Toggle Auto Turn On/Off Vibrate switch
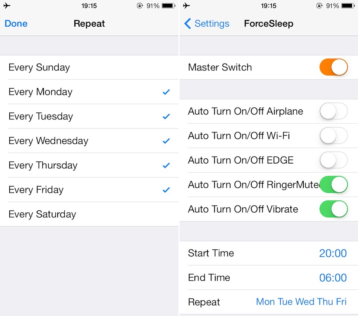This screenshot has height=316, width=358. click(x=333, y=209)
